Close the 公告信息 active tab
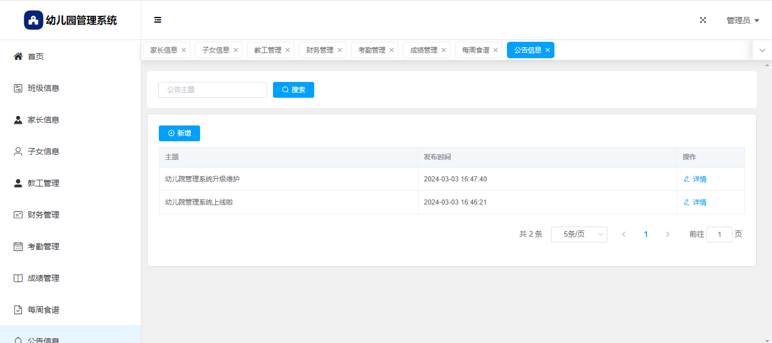This screenshot has height=343, width=772. 548,50
